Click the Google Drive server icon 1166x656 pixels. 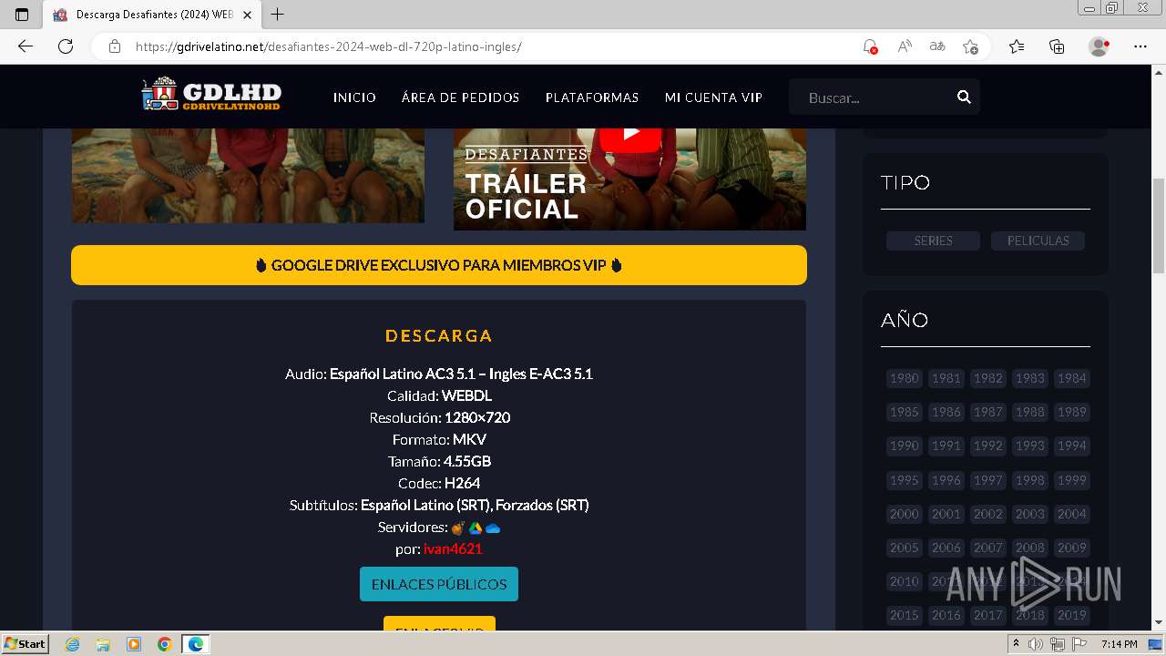pyautogui.click(x=476, y=528)
